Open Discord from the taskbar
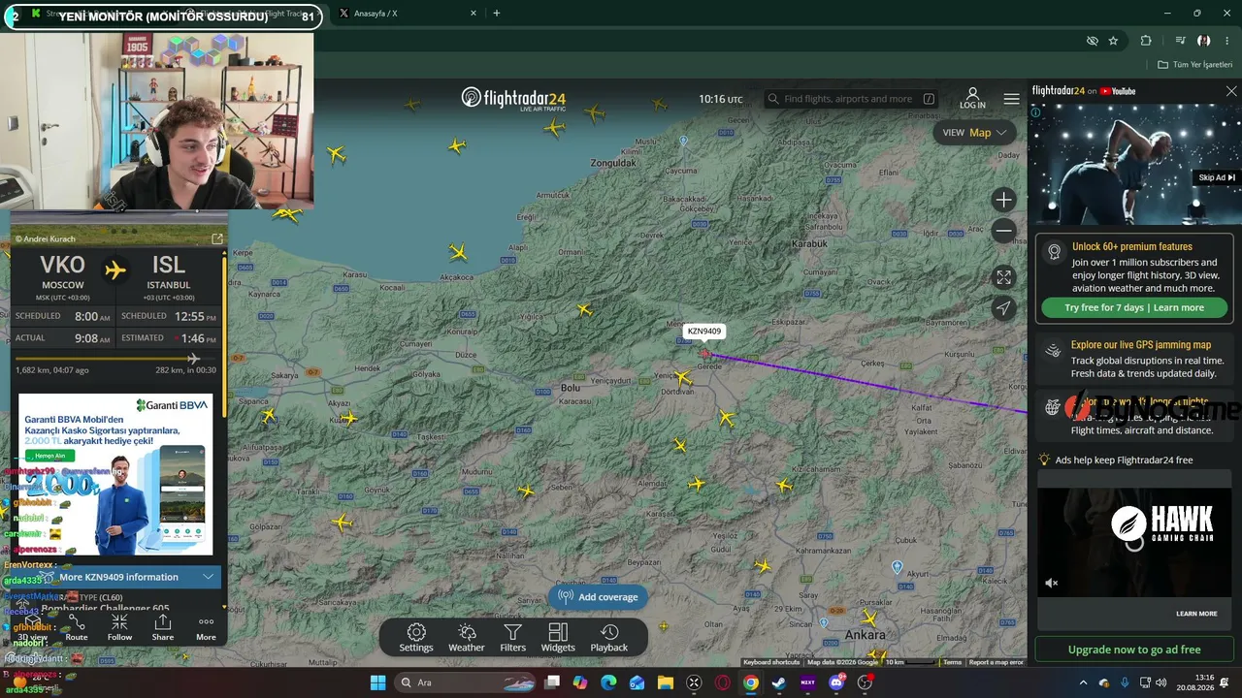 [x=836, y=682]
